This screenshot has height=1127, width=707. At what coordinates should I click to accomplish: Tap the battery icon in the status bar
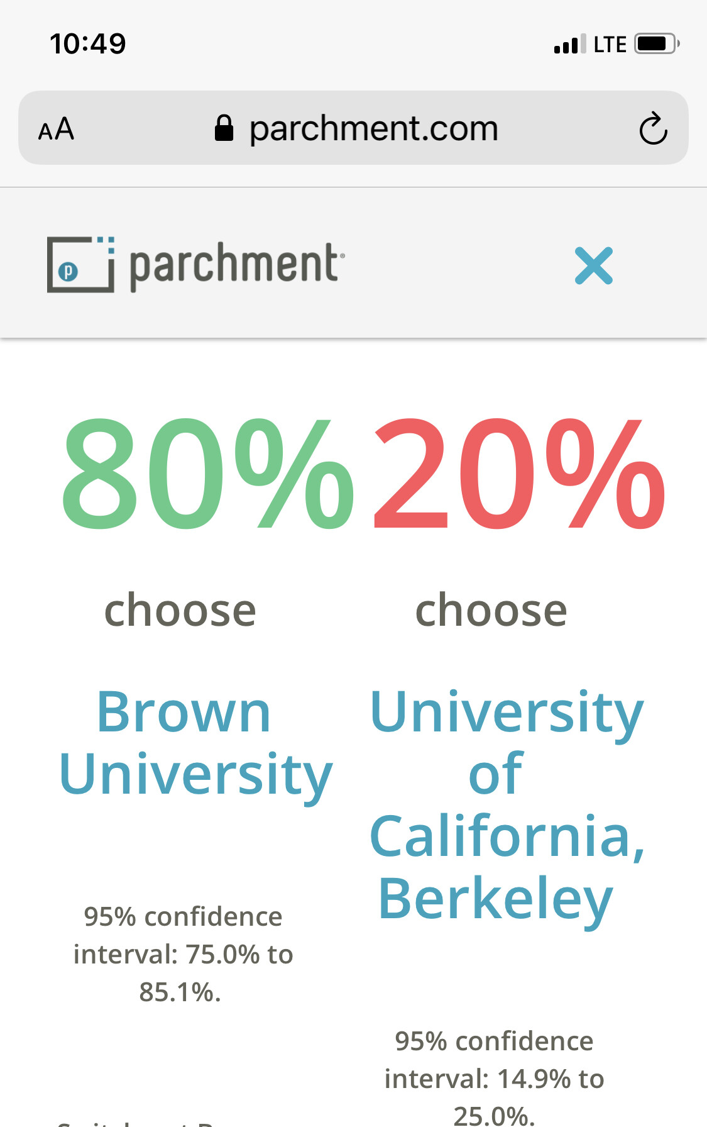(657, 44)
